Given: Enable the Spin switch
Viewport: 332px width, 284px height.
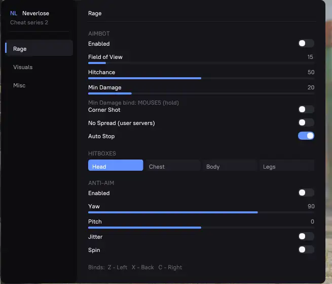Looking at the screenshot, I should tap(306, 249).
